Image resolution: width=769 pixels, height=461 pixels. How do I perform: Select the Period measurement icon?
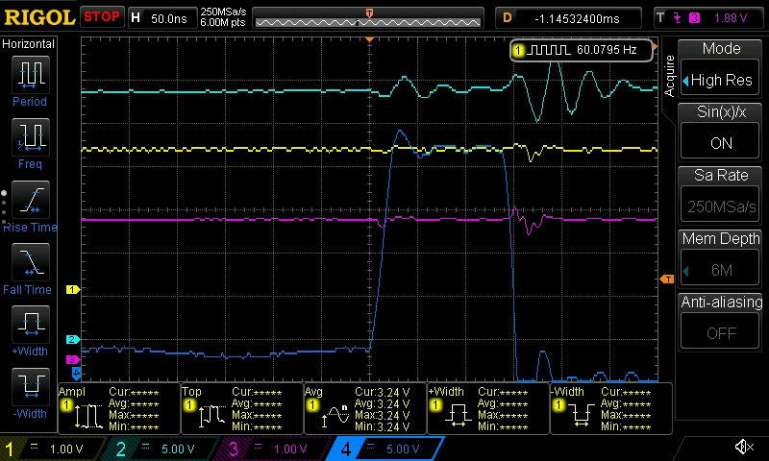coord(31,75)
